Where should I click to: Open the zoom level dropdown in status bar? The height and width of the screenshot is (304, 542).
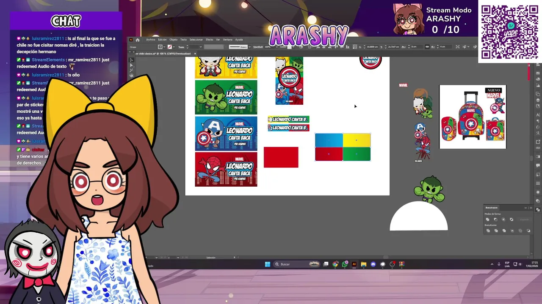coord(157,258)
